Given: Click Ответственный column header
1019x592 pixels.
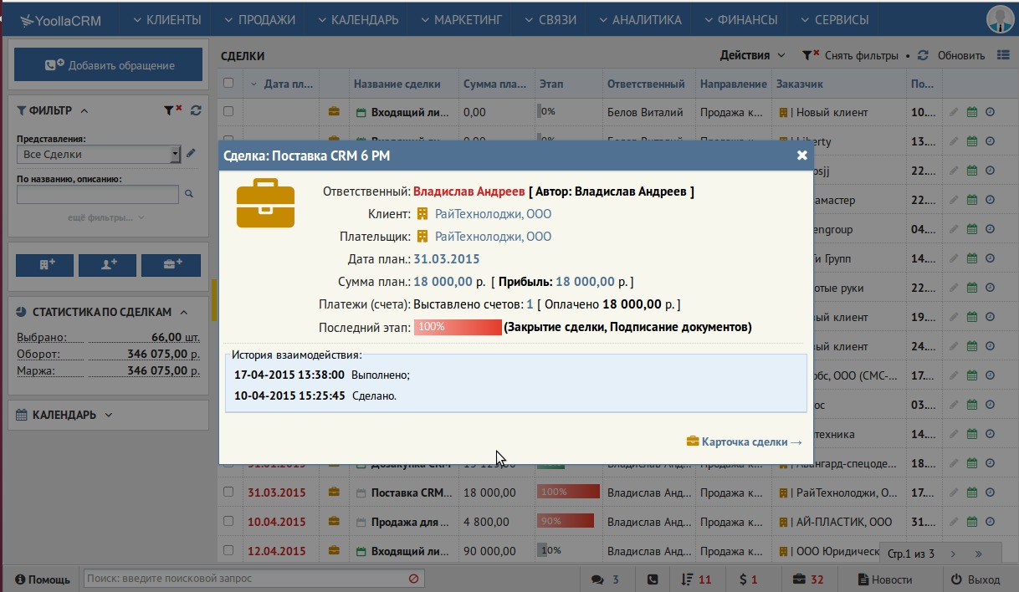Looking at the screenshot, I should pyautogui.click(x=646, y=84).
